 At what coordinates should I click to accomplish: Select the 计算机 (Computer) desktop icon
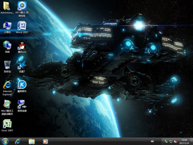point(7,27)
